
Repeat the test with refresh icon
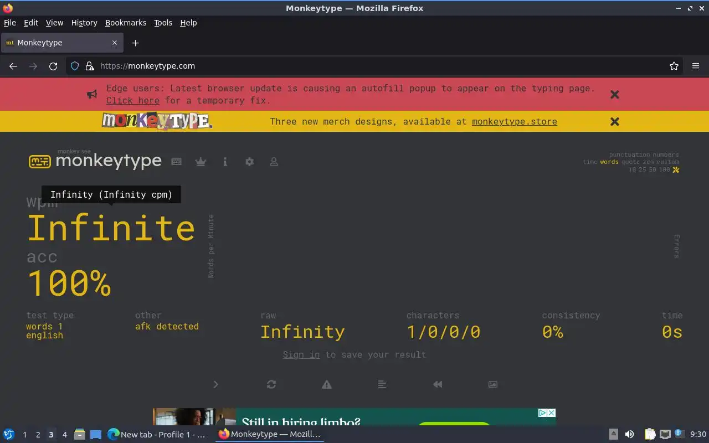(271, 384)
